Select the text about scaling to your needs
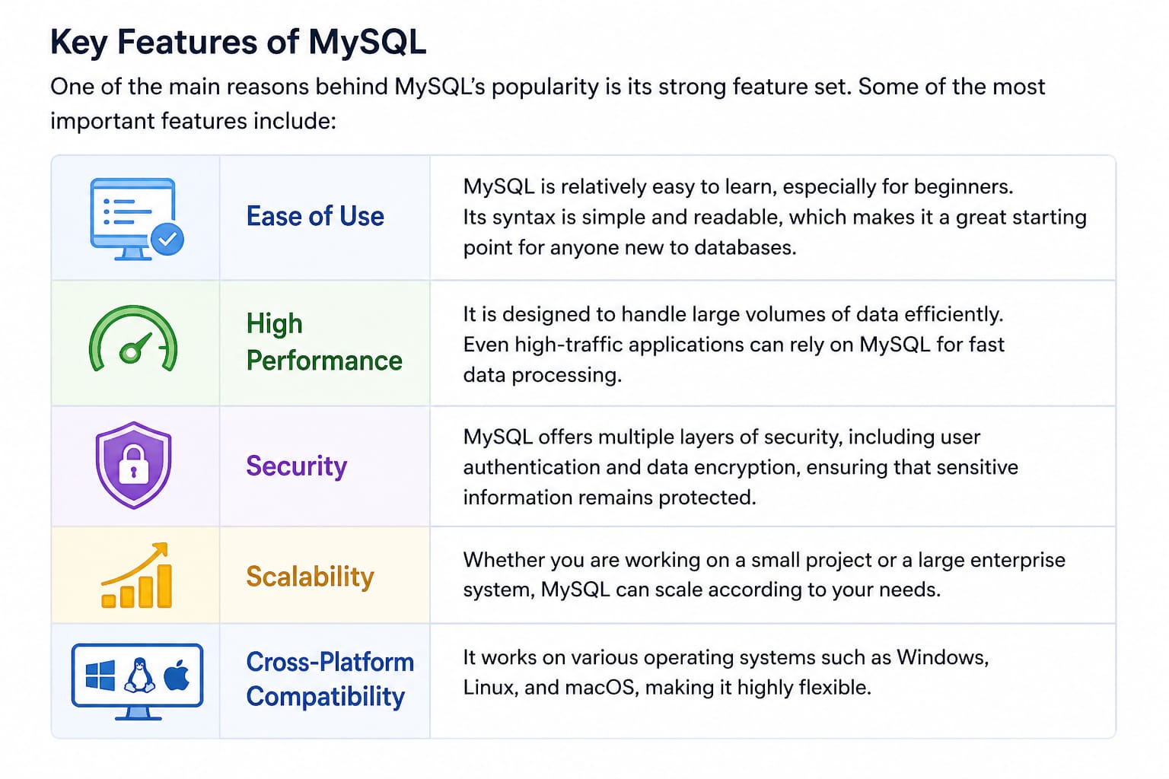The width and height of the screenshot is (1169, 779). pos(763,574)
